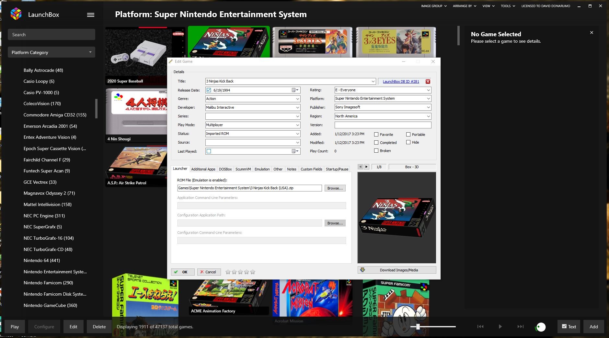Skip to previous track in music controls
This screenshot has width=609, height=338.
[480, 327]
